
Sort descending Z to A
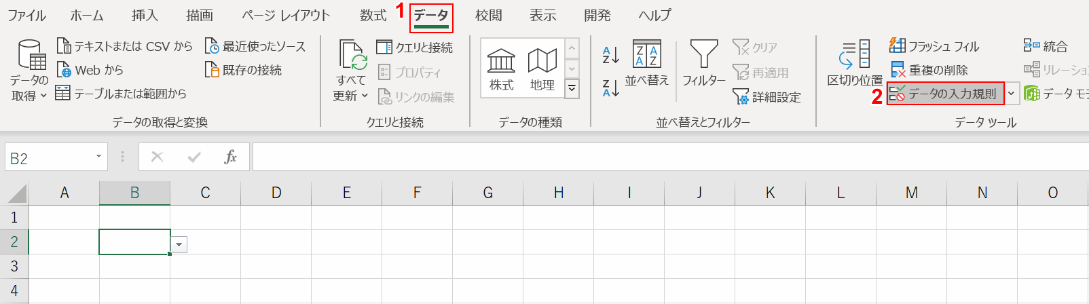pyautogui.click(x=610, y=88)
